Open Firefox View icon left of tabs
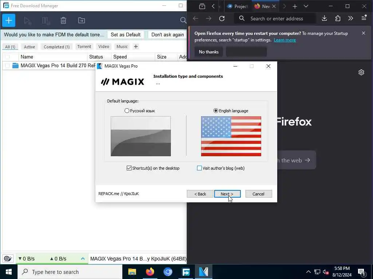The image size is (373, 279). 202,7
